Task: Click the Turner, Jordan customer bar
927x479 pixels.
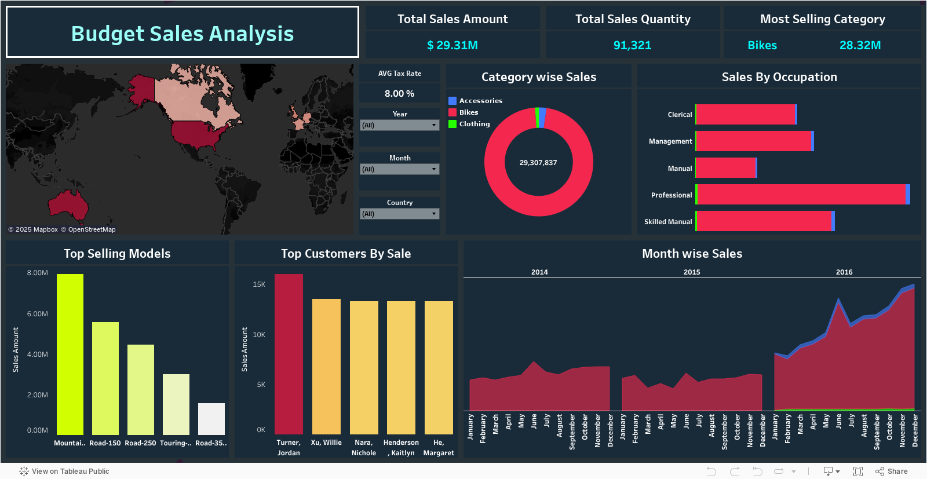Action: coord(289,354)
